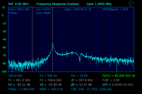
Task: Click the dV = 32.43 dB readout
Action: [81, 85]
